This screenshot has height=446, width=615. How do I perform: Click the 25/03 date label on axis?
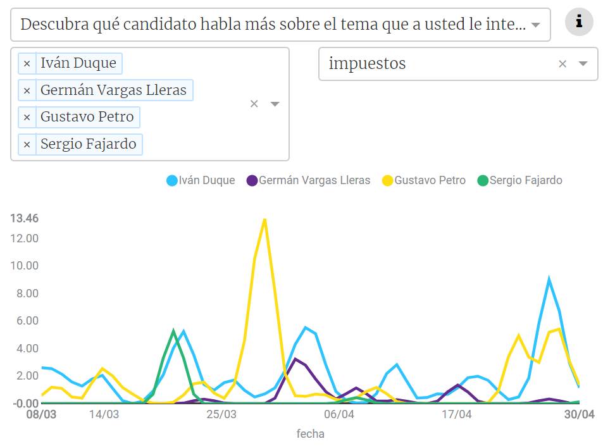tap(221, 415)
